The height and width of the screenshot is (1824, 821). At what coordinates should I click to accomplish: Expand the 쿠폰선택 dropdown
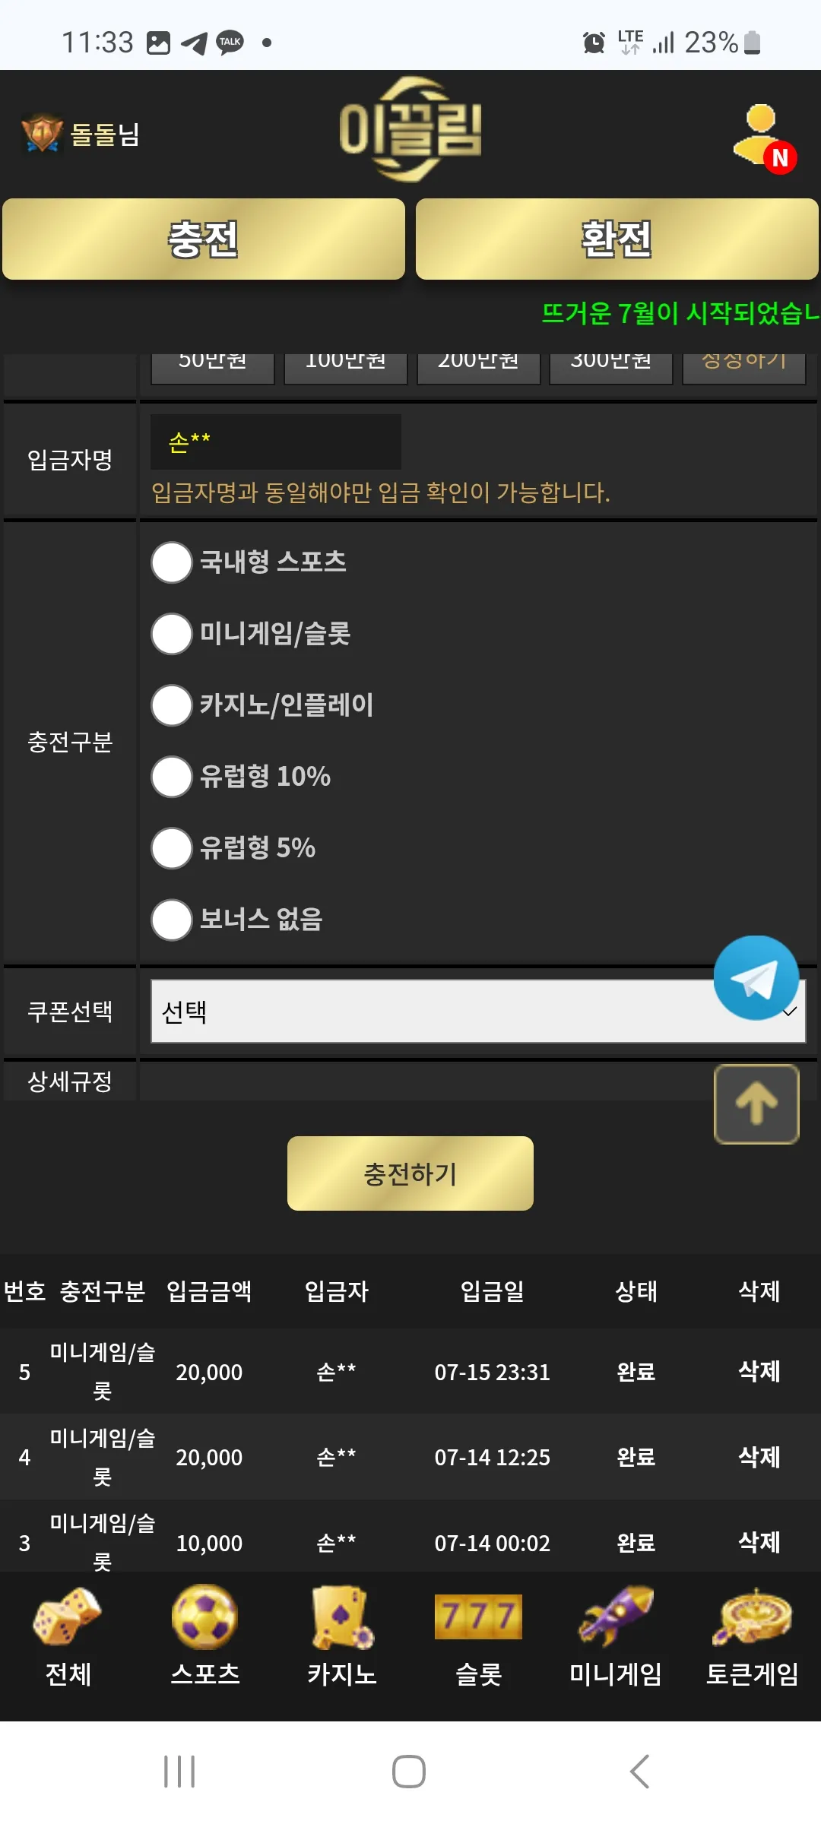click(478, 1011)
